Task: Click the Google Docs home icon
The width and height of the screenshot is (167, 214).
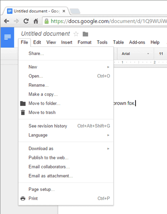Action: [8, 37]
